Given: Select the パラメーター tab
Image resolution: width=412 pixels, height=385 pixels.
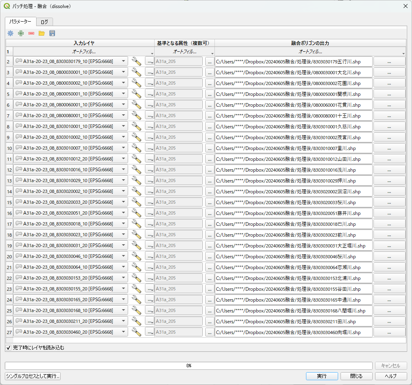Looking at the screenshot, I should (x=20, y=22).
